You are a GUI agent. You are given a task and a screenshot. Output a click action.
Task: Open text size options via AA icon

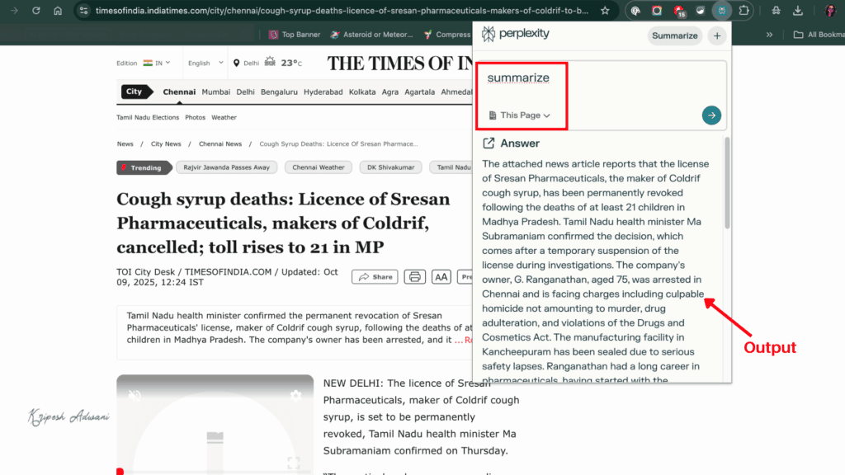[441, 277]
